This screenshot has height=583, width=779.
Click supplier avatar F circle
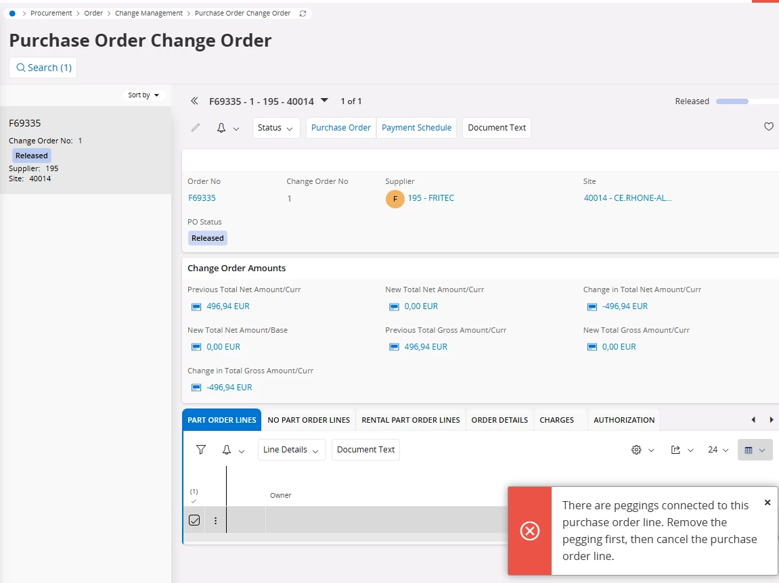click(395, 199)
